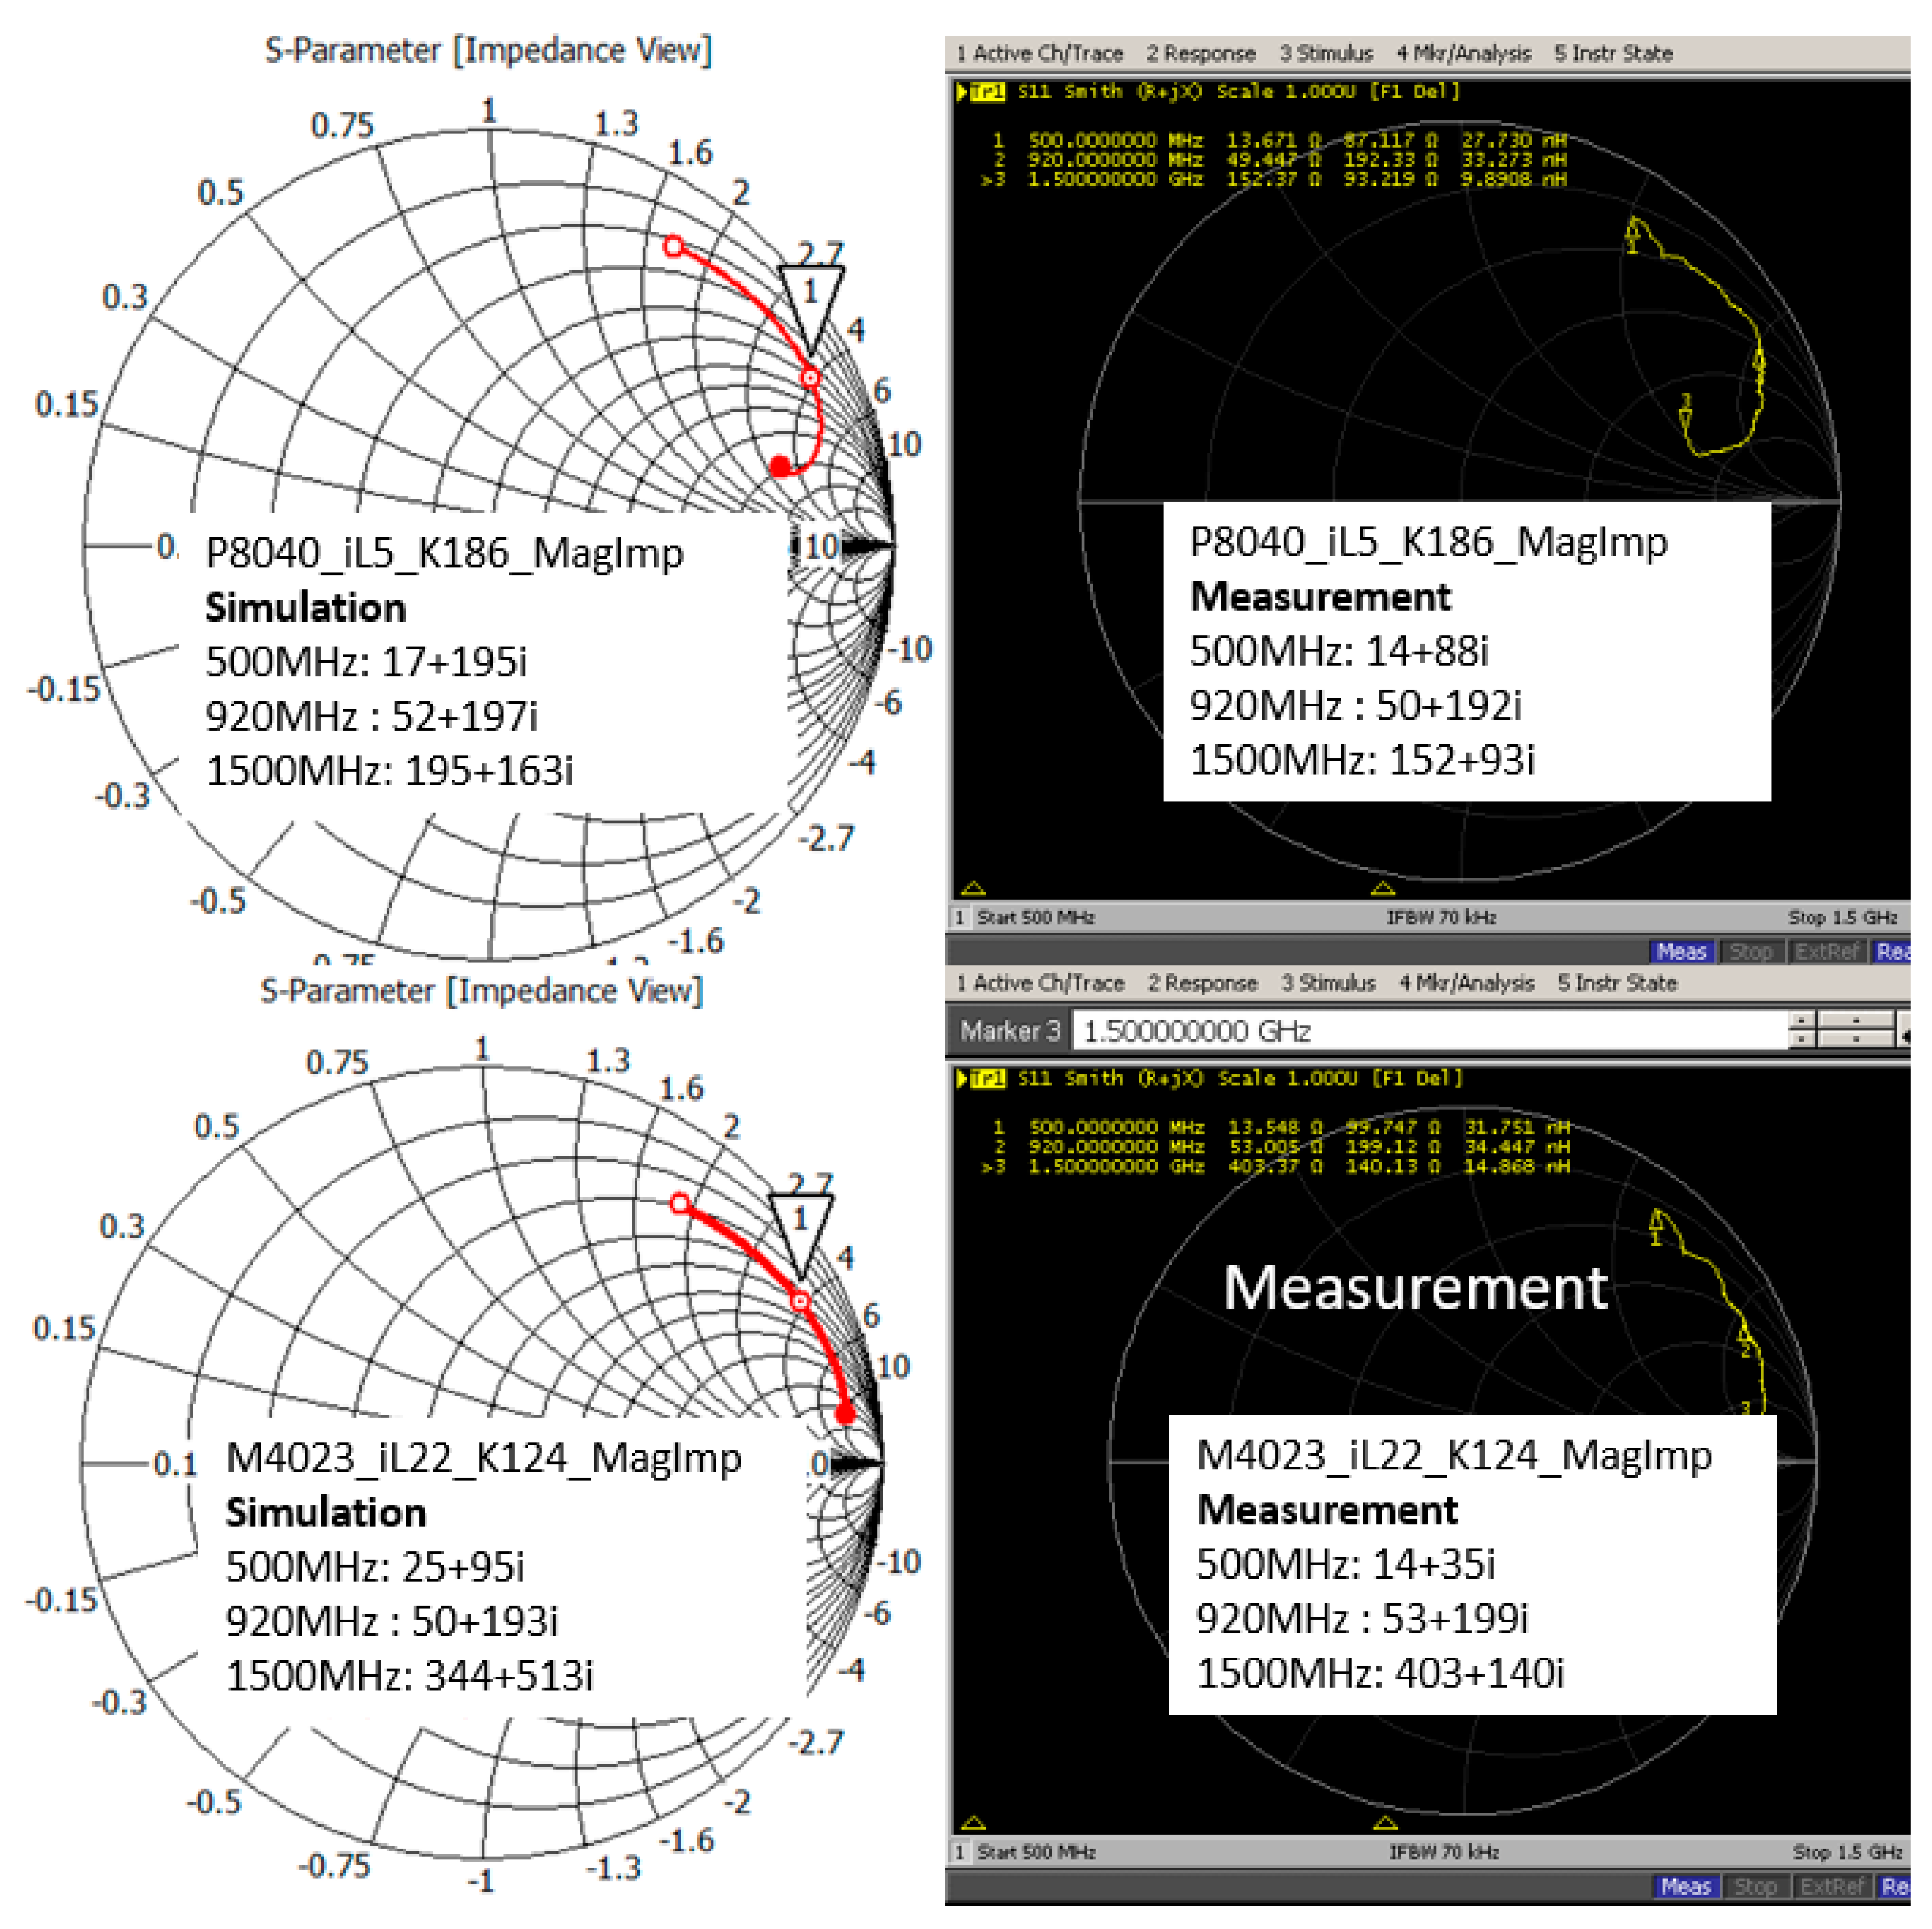Viewport: 1932px width, 1929px height.
Task: Open 4 Mkr/Analysis menu in lower analyzer
Action: [1466, 983]
